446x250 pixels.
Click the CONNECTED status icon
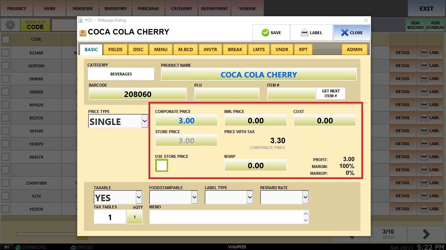coord(18,247)
